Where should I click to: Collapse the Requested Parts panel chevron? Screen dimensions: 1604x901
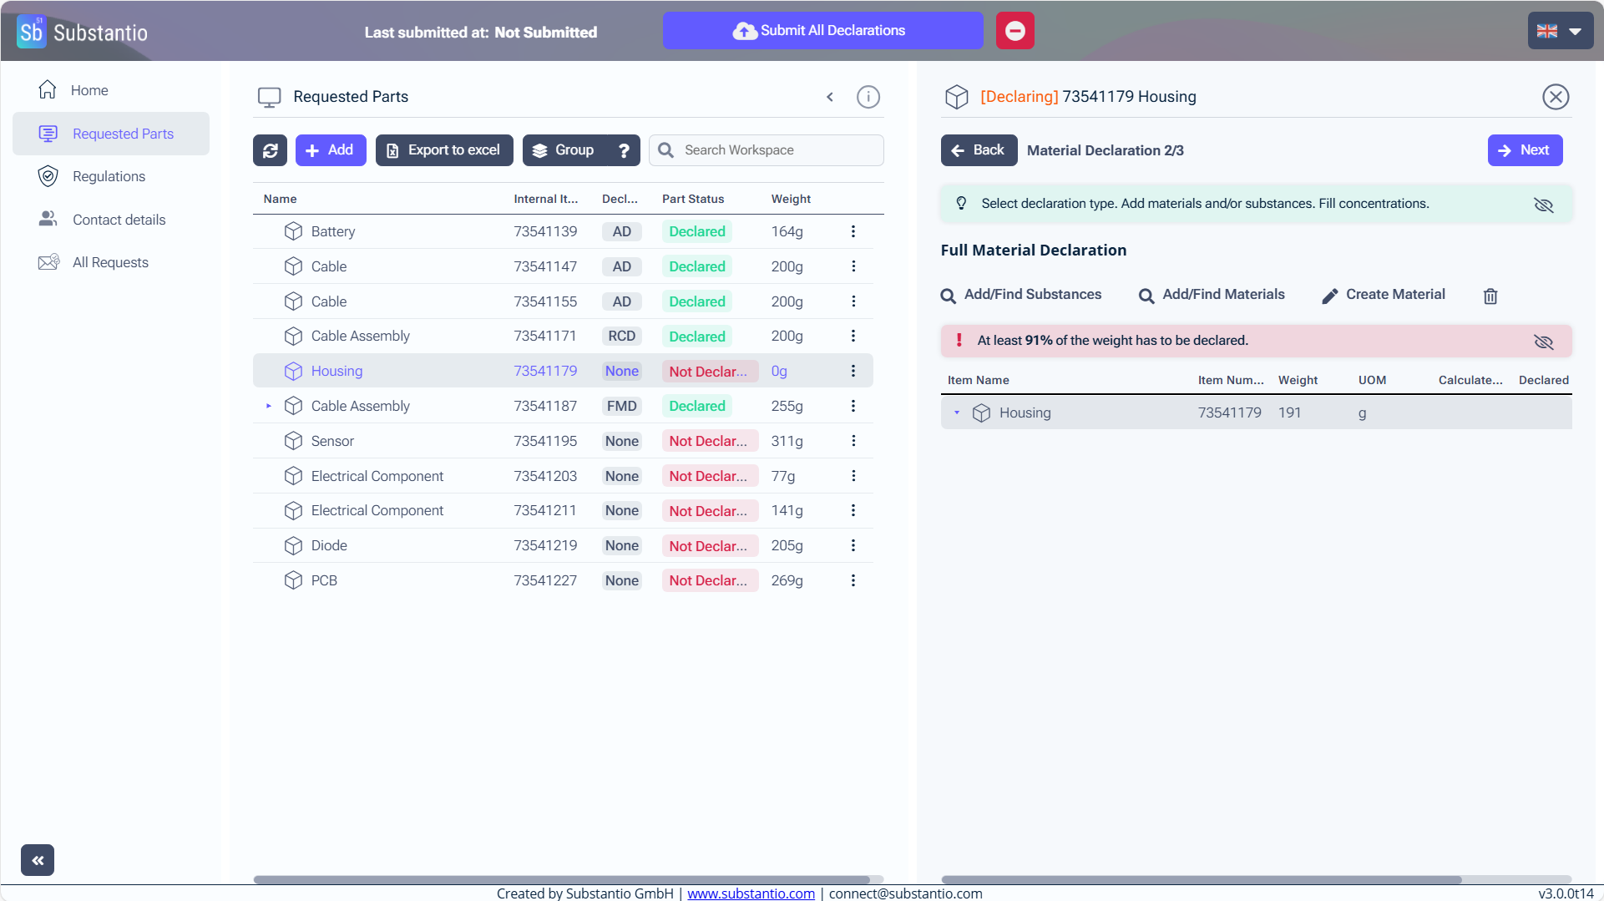click(x=829, y=97)
